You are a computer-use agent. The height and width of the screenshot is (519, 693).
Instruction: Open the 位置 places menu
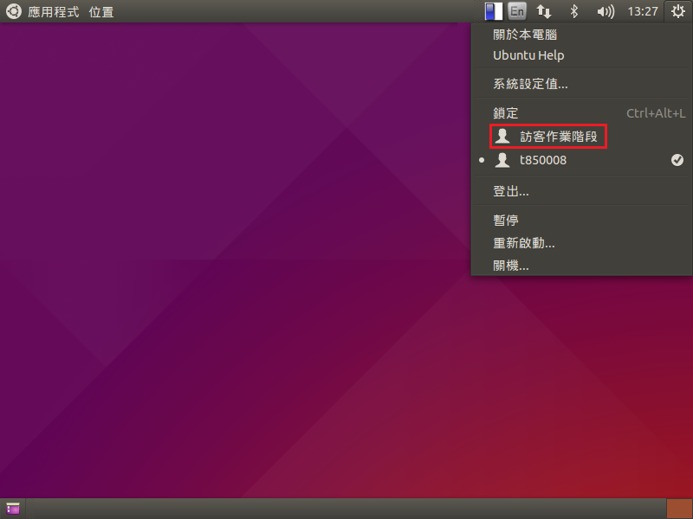click(101, 12)
